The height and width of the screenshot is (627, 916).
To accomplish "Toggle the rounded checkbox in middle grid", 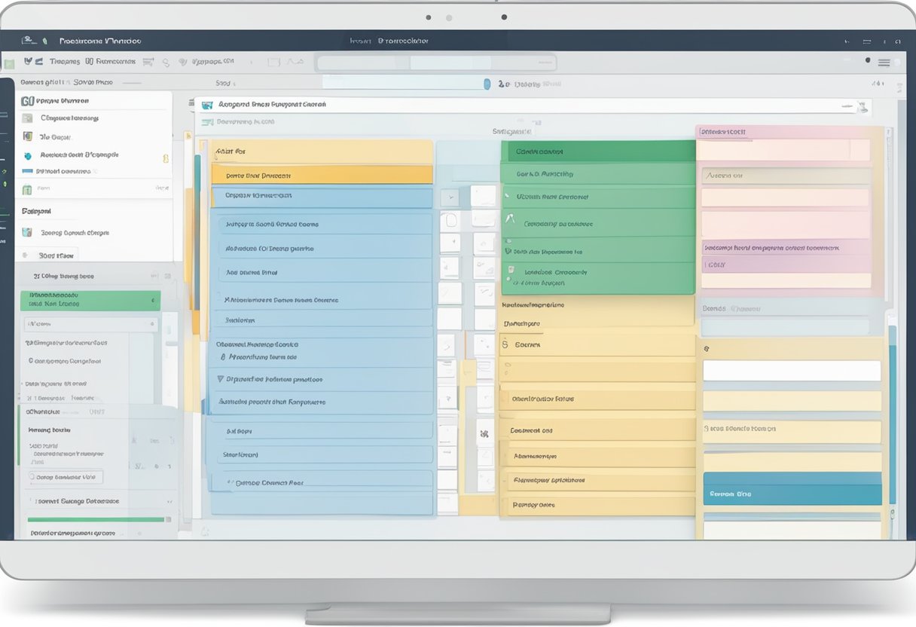I will click(x=450, y=221).
